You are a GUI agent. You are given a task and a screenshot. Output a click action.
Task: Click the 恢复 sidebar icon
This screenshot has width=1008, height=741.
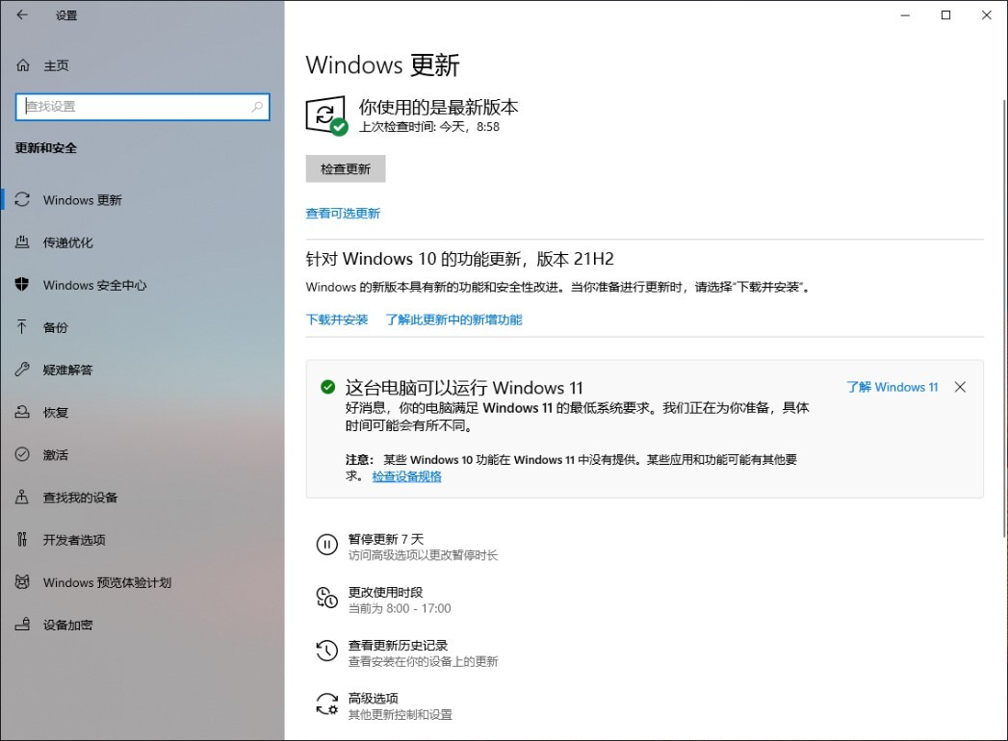tap(22, 412)
